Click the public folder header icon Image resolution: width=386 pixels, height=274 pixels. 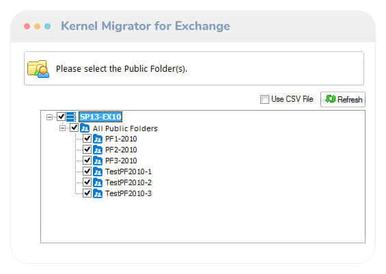click(38, 69)
